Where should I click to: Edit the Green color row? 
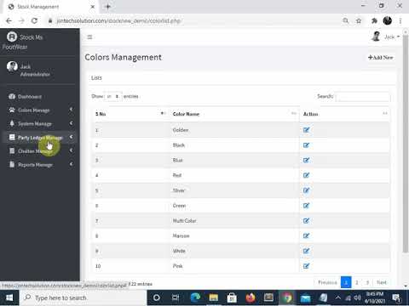[306, 206]
